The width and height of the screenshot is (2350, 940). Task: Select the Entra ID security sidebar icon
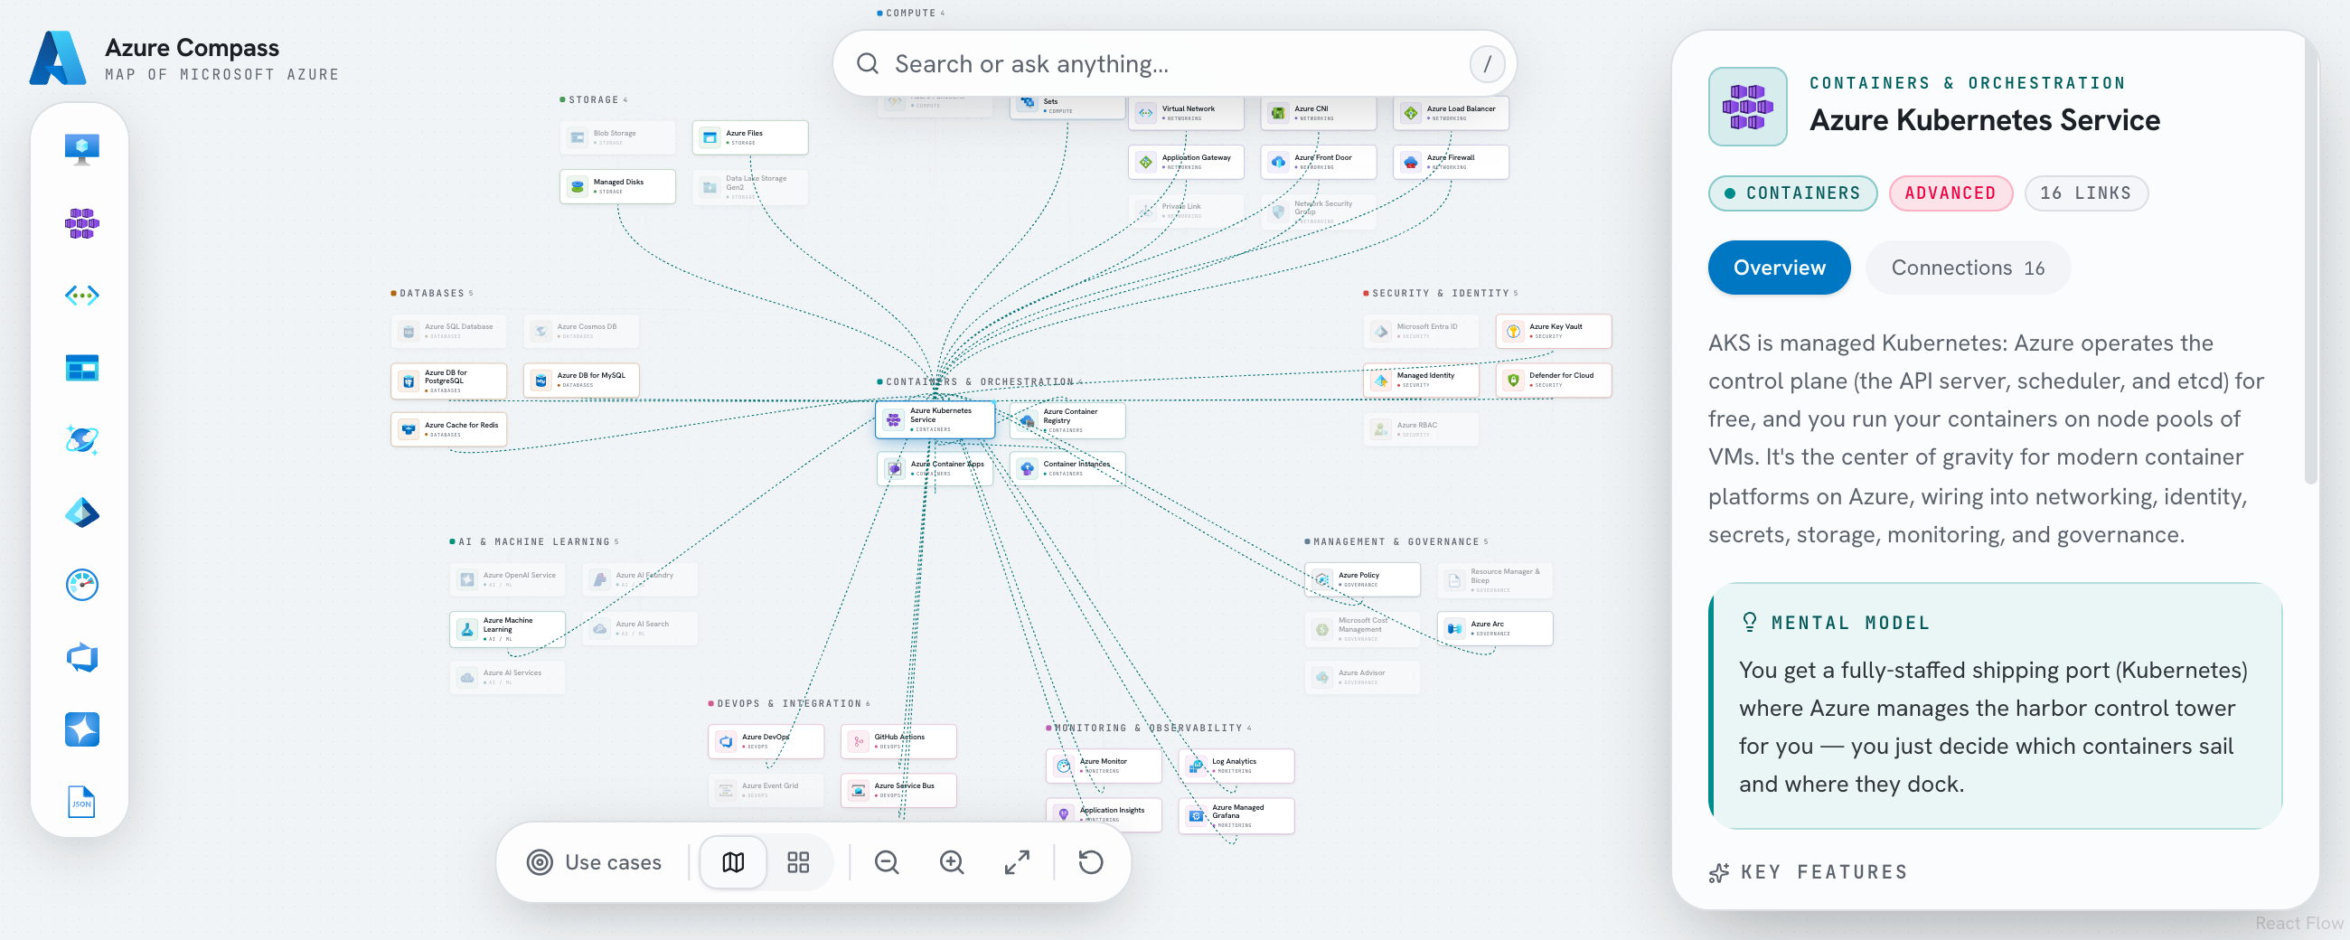click(82, 512)
